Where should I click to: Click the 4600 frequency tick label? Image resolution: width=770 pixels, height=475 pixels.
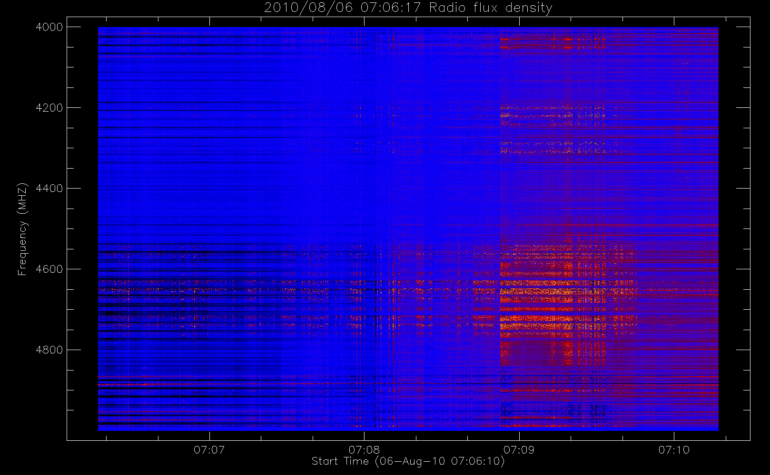coord(49,269)
